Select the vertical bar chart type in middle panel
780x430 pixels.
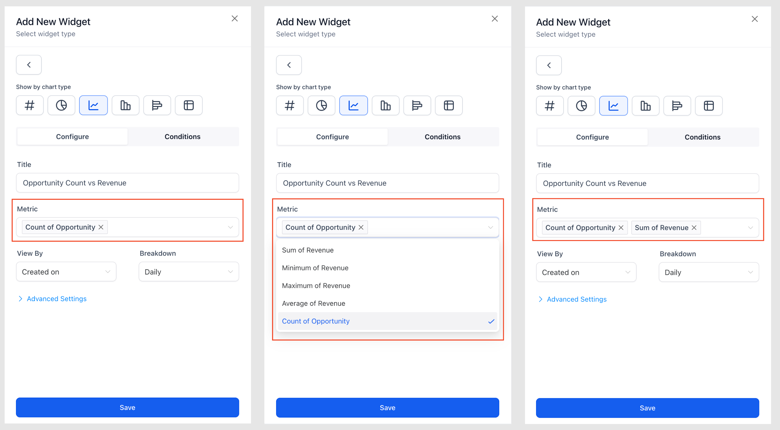point(385,106)
